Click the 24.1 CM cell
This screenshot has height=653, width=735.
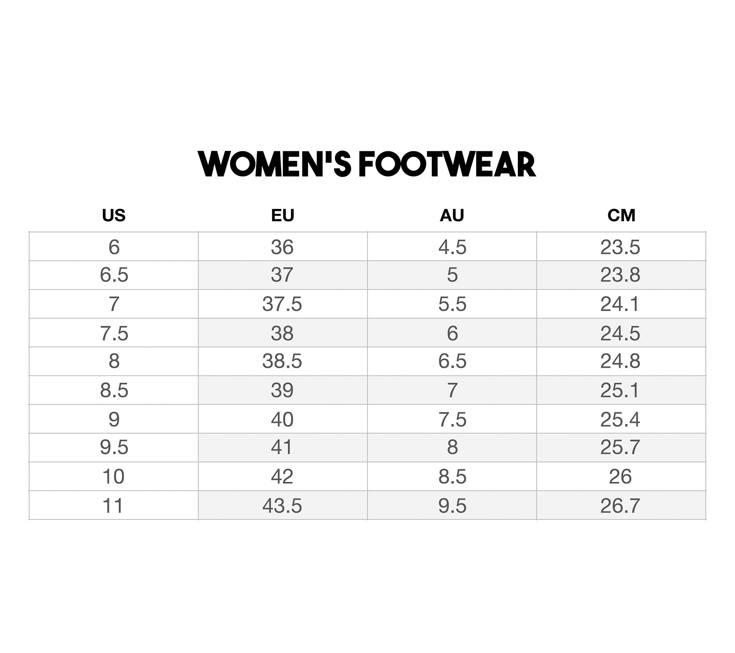pyautogui.click(x=621, y=304)
